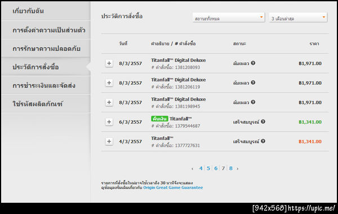Click the red ฿1,341.00 price
The height and width of the screenshot is (214, 338).
pos(310,142)
